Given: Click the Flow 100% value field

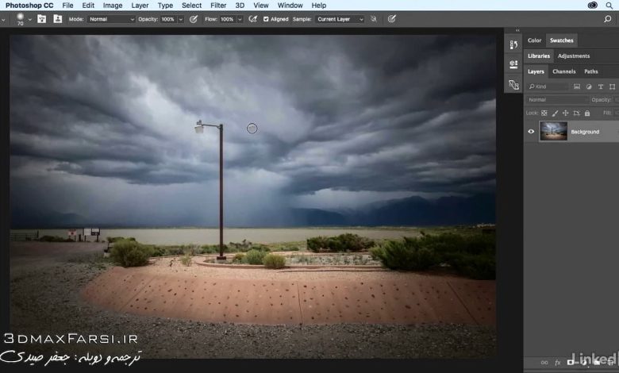Looking at the screenshot, I should [227, 19].
